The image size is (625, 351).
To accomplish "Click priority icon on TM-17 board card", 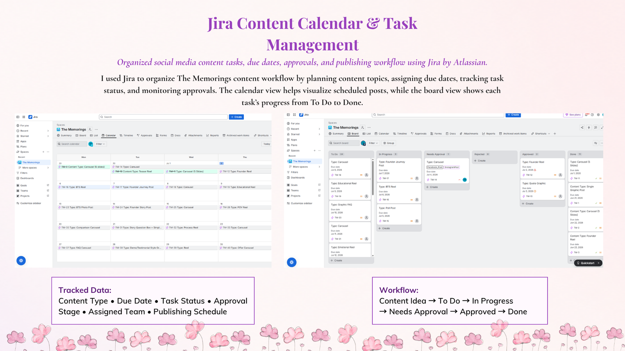I will 411,178.
